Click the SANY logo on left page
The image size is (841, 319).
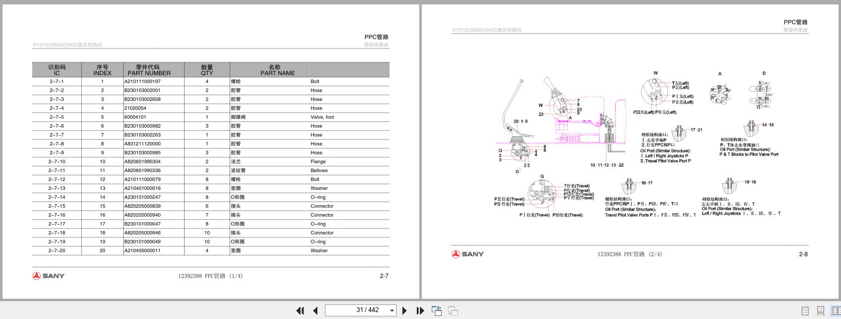[49, 276]
